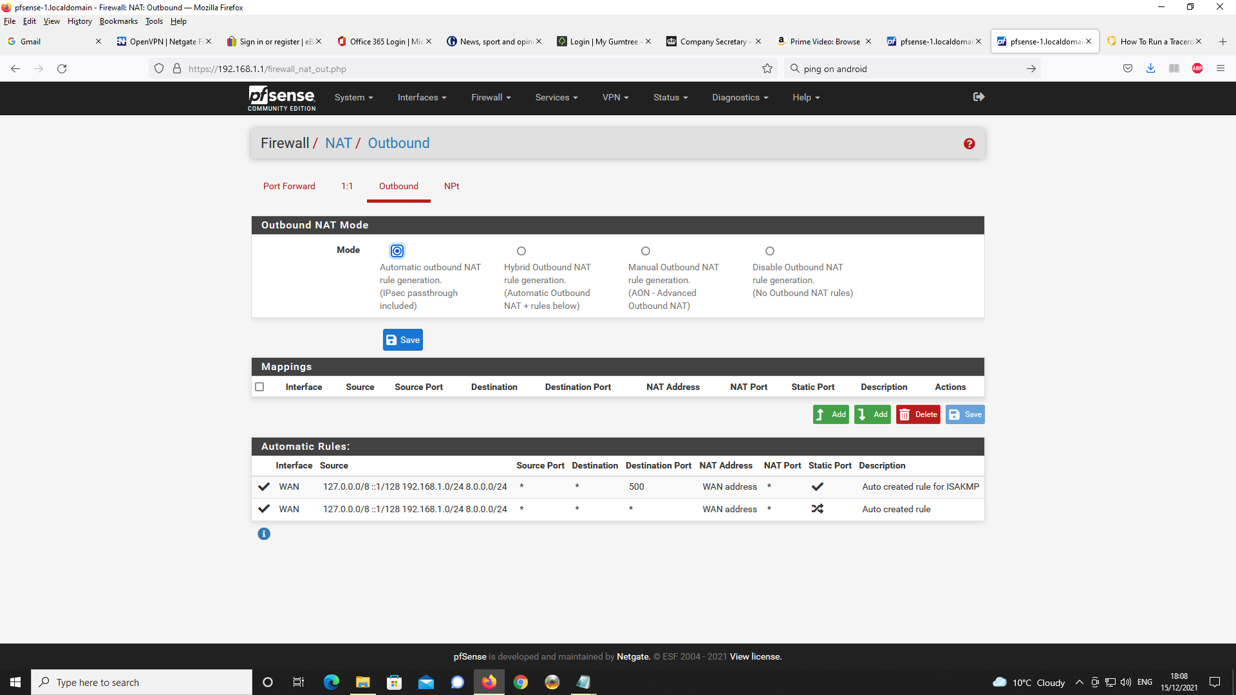Click the pfSense logo
The width and height of the screenshot is (1236, 695).
(282, 98)
